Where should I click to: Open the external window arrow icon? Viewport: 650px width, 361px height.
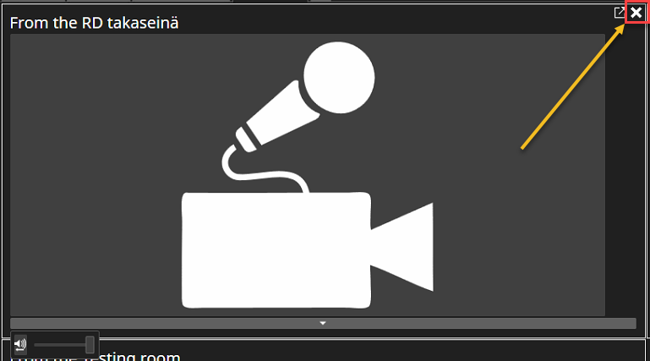point(620,13)
